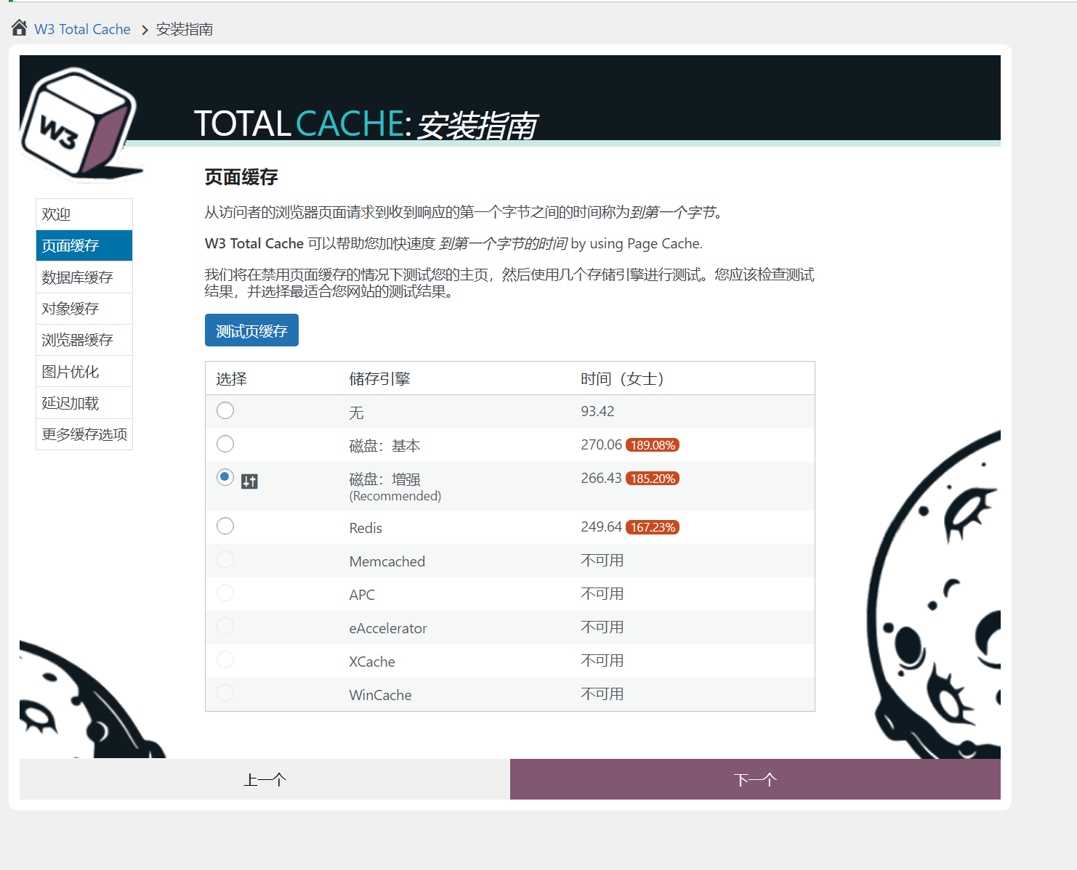Click the home icon in breadcrumb

[19, 28]
